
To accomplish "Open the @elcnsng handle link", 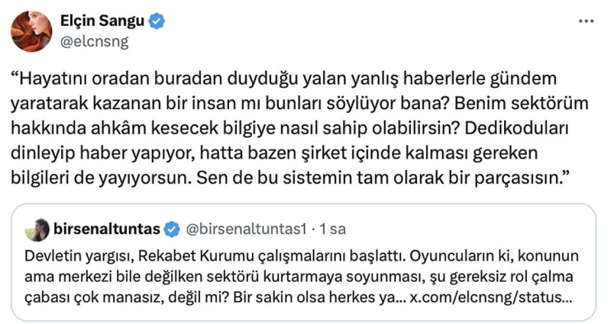I will (95, 41).
